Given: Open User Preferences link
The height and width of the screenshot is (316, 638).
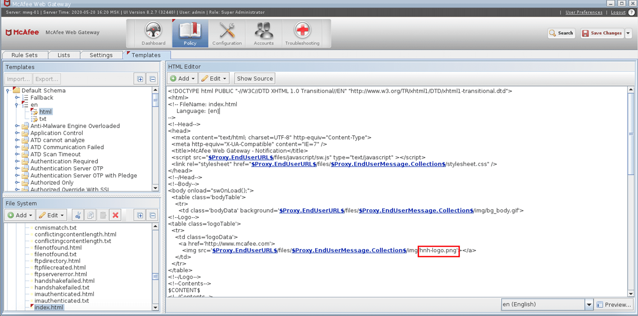Looking at the screenshot, I should tap(584, 12).
